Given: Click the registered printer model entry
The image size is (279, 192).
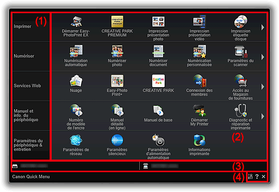Looking at the screenshot, I should click(x=30, y=166).
